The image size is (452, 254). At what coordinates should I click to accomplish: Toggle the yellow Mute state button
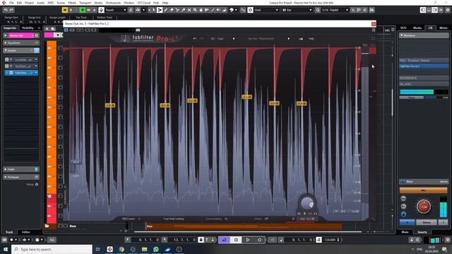65,10
